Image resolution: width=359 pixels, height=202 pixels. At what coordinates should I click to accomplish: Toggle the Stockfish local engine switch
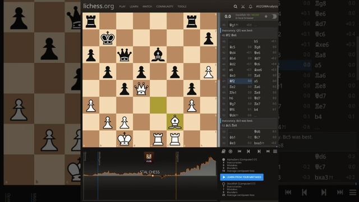[x=274, y=16]
